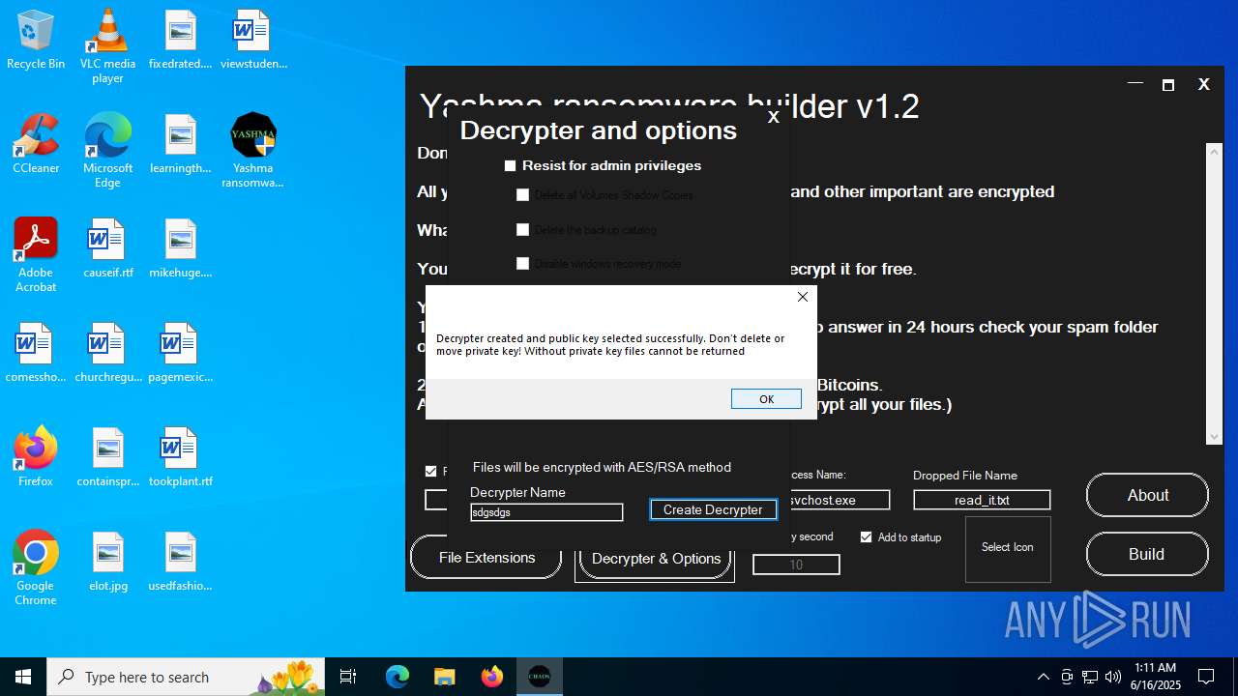This screenshot has width=1238, height=696.
Task: Toggle Disable windows recovery mode checkbox
Action: click(x=522, y=264)
